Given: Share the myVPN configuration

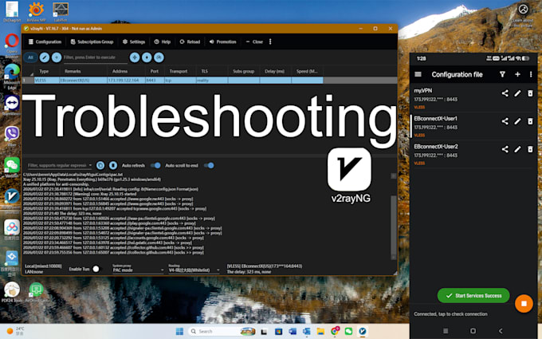Looking at the screenshot, I should (x=505, y=93).
